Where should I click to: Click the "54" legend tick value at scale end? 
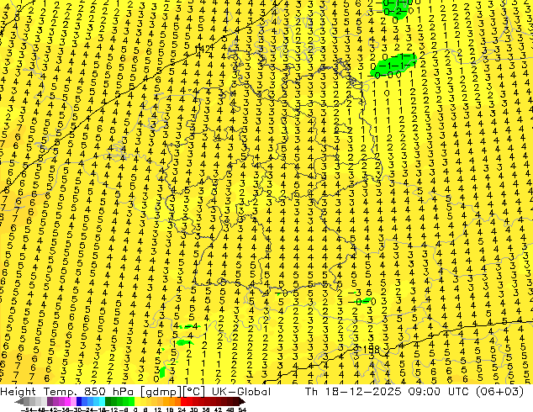[242, 409]
